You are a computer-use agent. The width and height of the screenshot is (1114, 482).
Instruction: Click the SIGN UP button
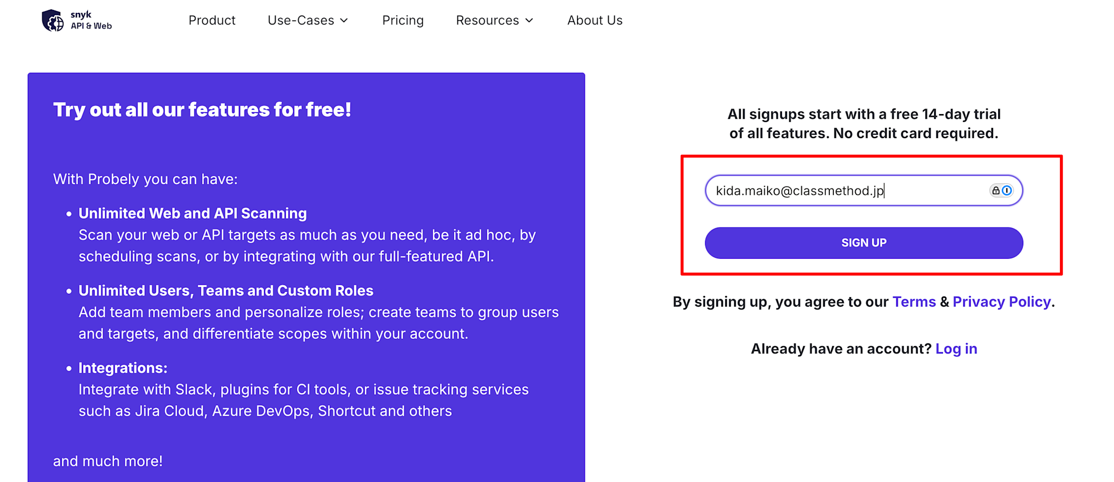[864, 243]
